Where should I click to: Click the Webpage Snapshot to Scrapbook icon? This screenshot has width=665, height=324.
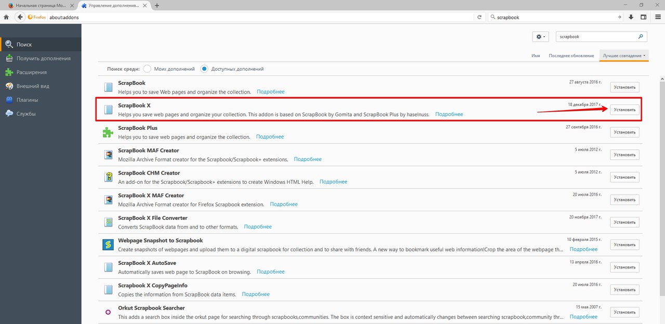pyautogui.click(x=108, y=245)
